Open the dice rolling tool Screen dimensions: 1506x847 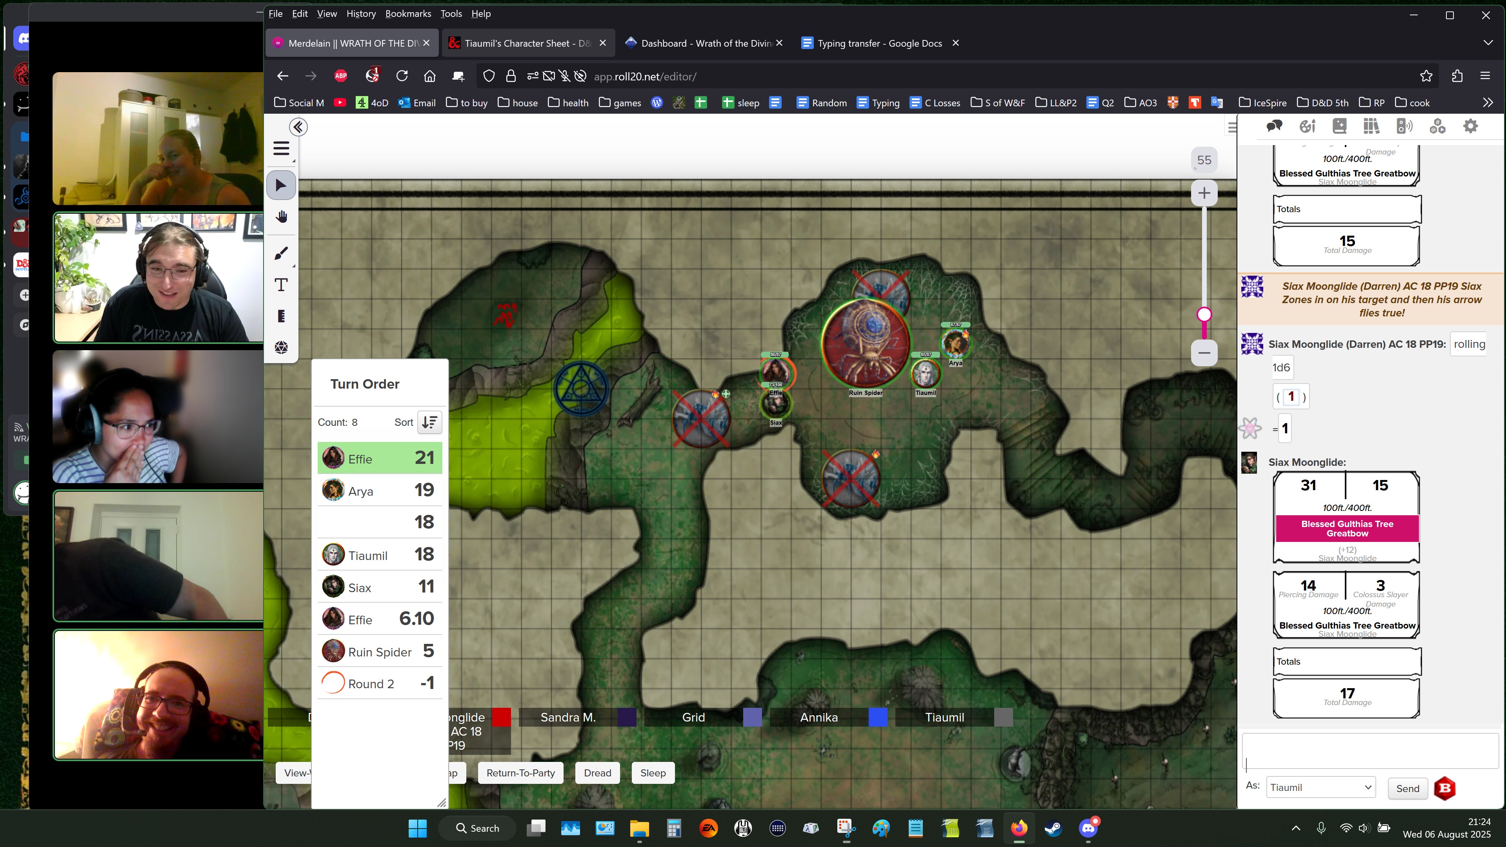click(281, 347)
